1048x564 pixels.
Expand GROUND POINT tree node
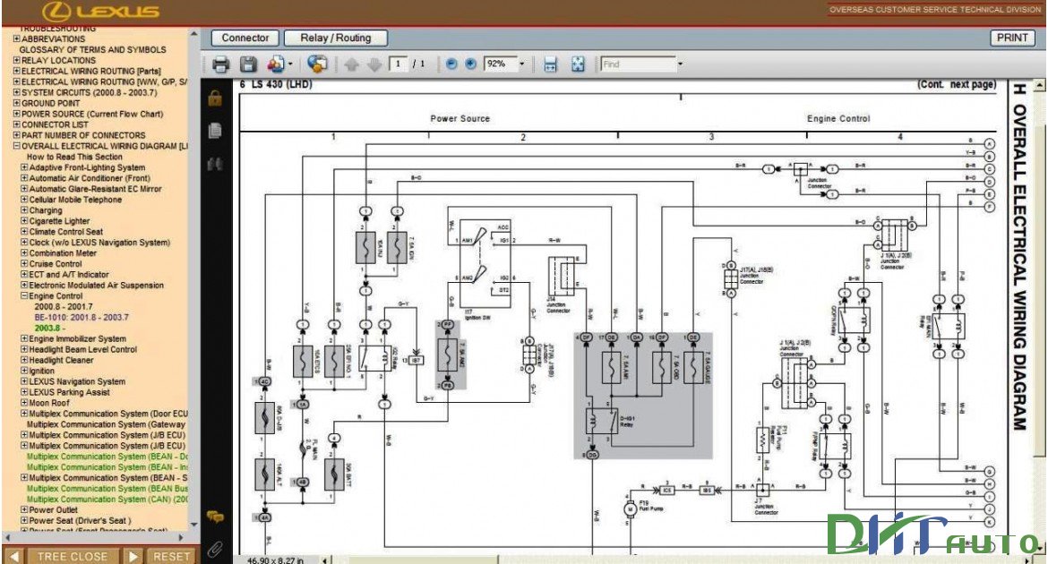17,103
